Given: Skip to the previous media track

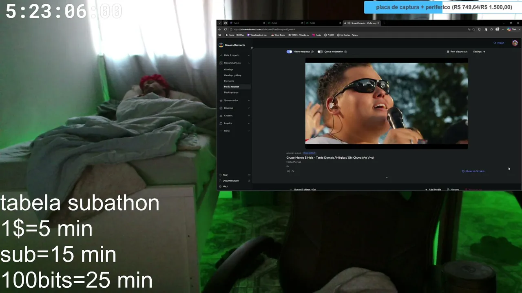Looking at the screenshot, I should pos(288,171).
